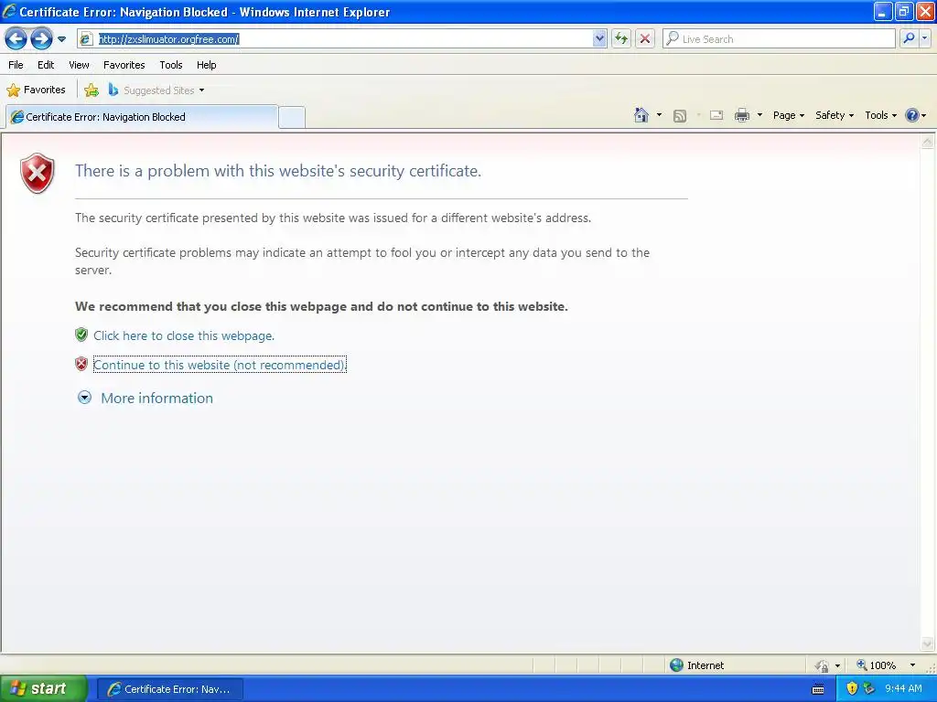Click the red shield beside continue link
Viewport: 937px width, 702px height.
pos(81,364)
